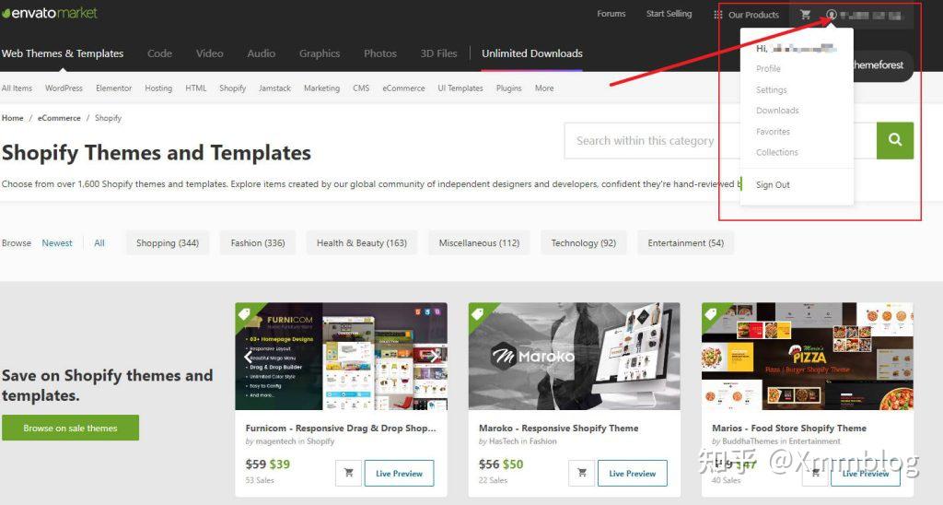The width and height of the screenshot is (943, 505).
Task: Click the Envato Market logo
Action: (x=50, y=13)
